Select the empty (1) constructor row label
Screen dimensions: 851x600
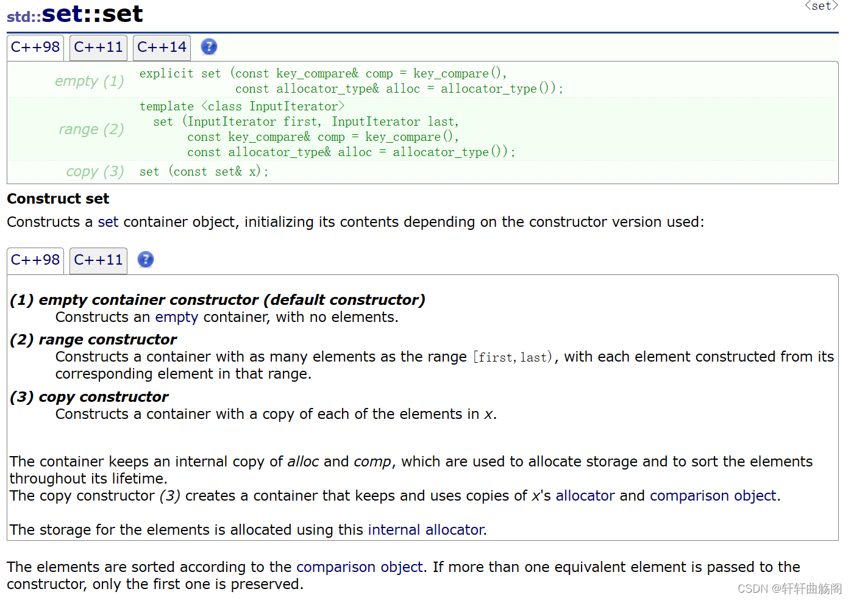tap(89, 80)
